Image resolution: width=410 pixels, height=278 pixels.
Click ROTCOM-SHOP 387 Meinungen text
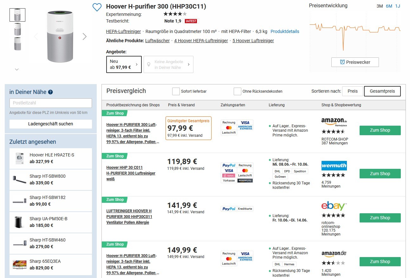tap(335, 141)
